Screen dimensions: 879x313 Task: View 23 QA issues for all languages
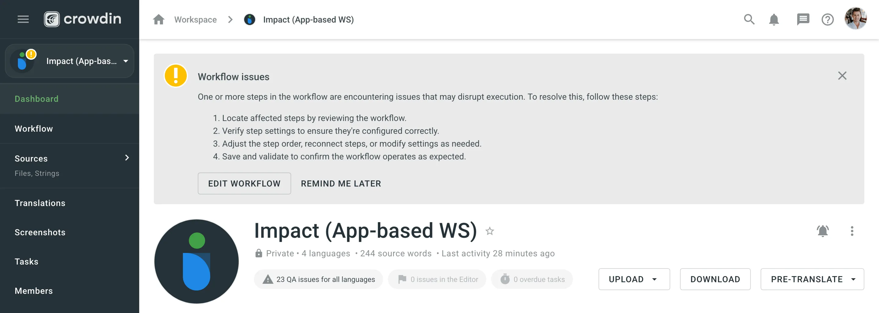click(x=318, y=279)
